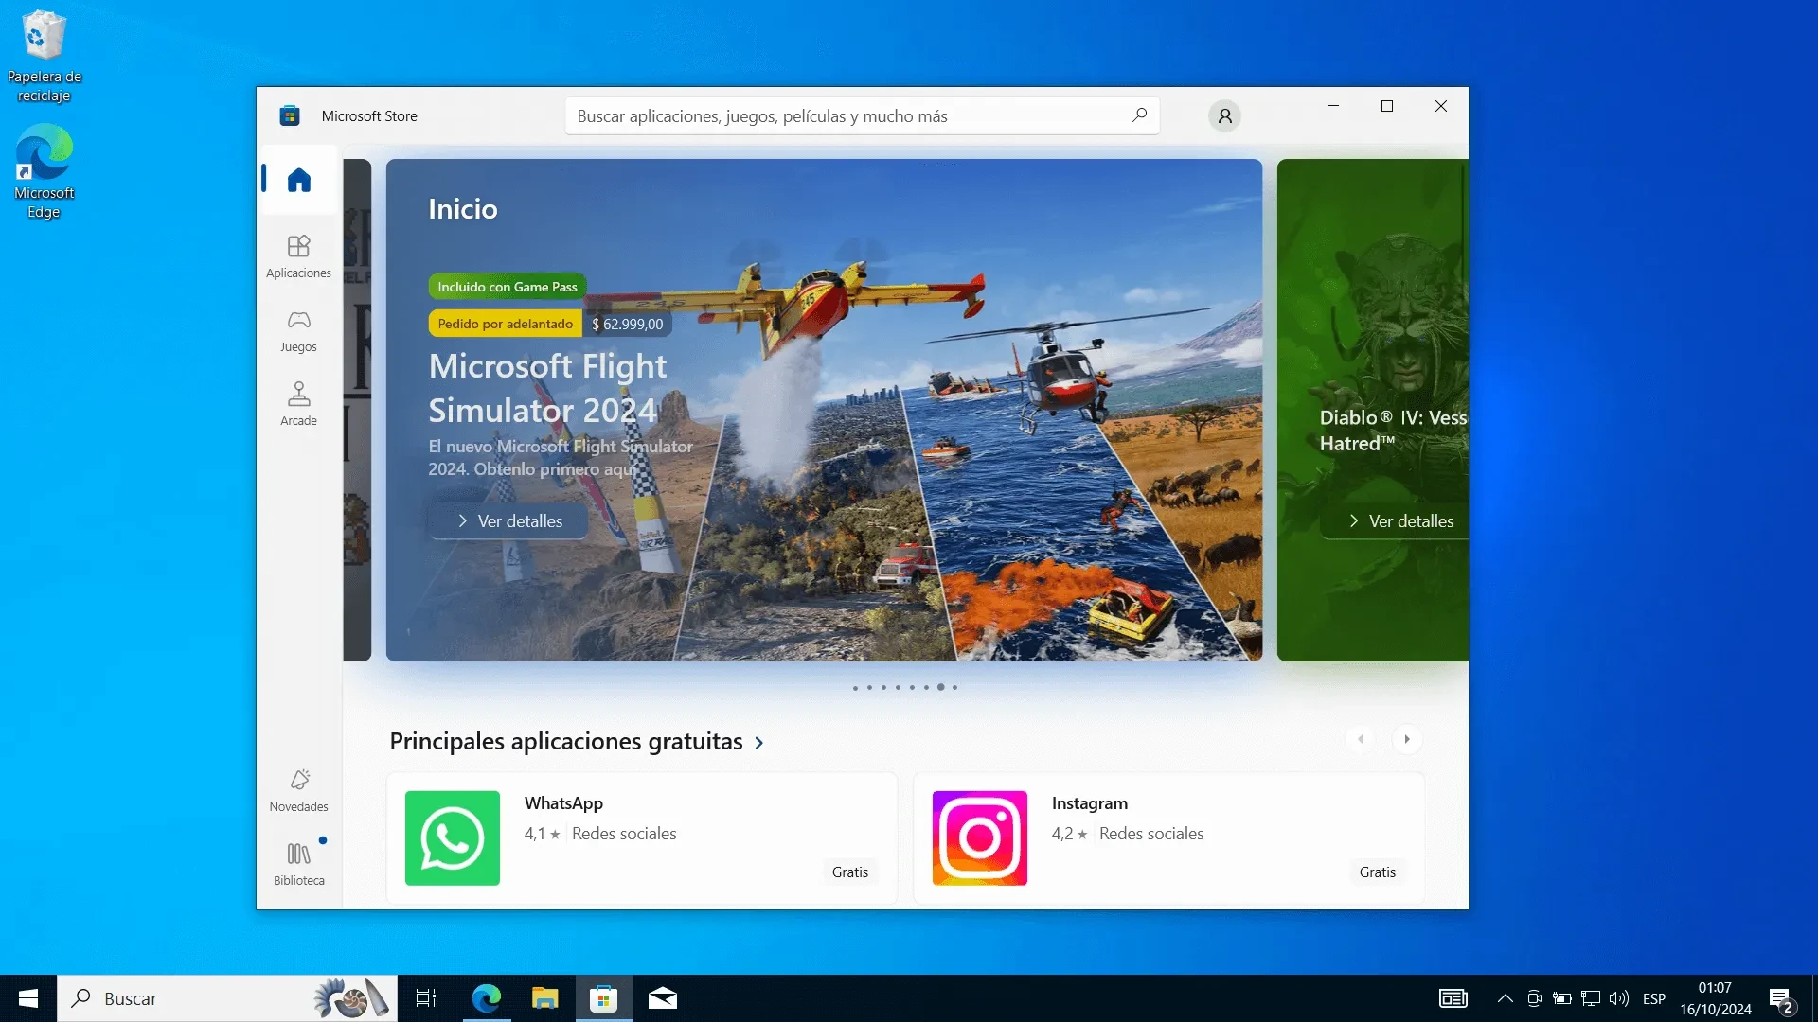Open the Biblioteca library
This screenshot has width=1818, height=1022.
pos(298,864)
